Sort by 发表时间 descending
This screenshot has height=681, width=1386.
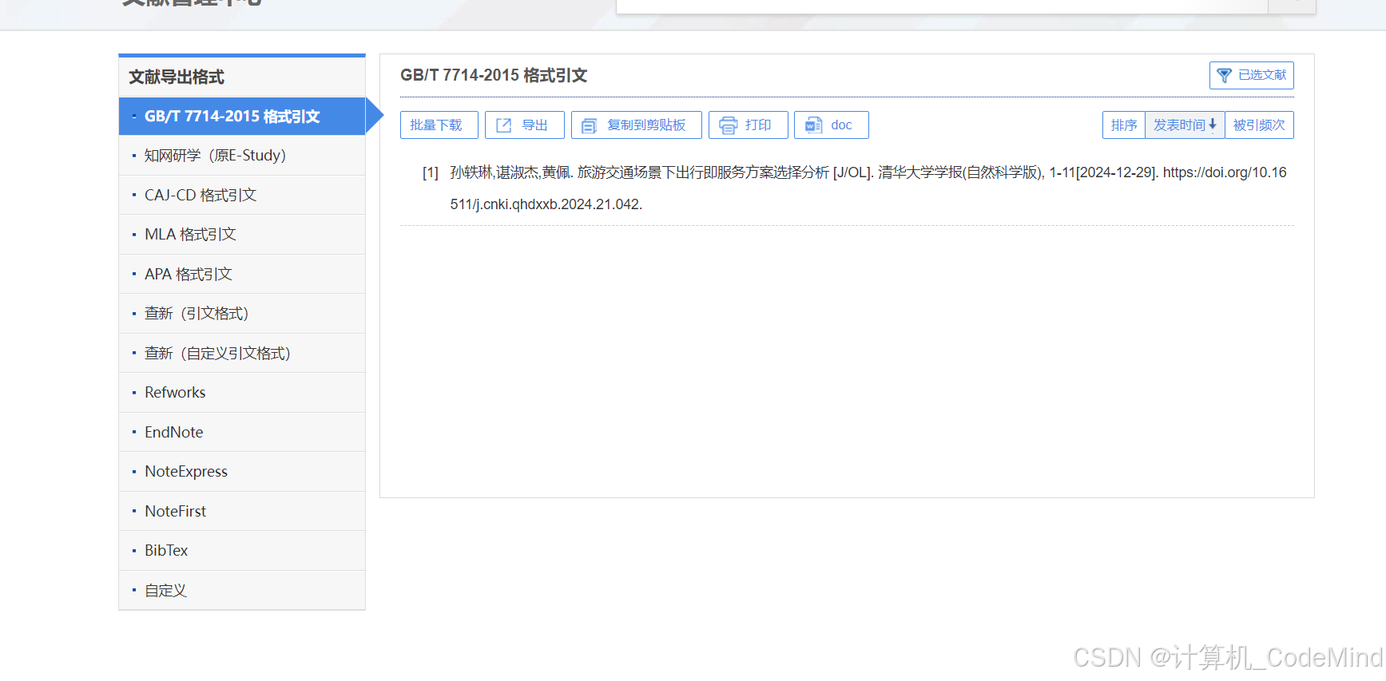[1185, 125]
